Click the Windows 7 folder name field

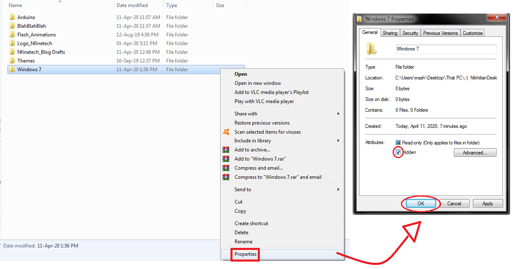[x=446, y=49]
